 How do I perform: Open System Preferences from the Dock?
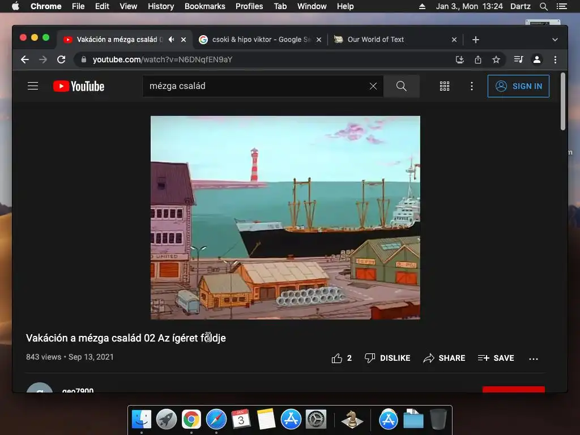[316, 420]
